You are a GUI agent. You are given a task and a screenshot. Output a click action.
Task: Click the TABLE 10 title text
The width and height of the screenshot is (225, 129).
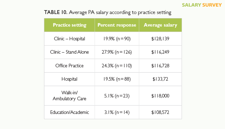[x=108, y=12]
